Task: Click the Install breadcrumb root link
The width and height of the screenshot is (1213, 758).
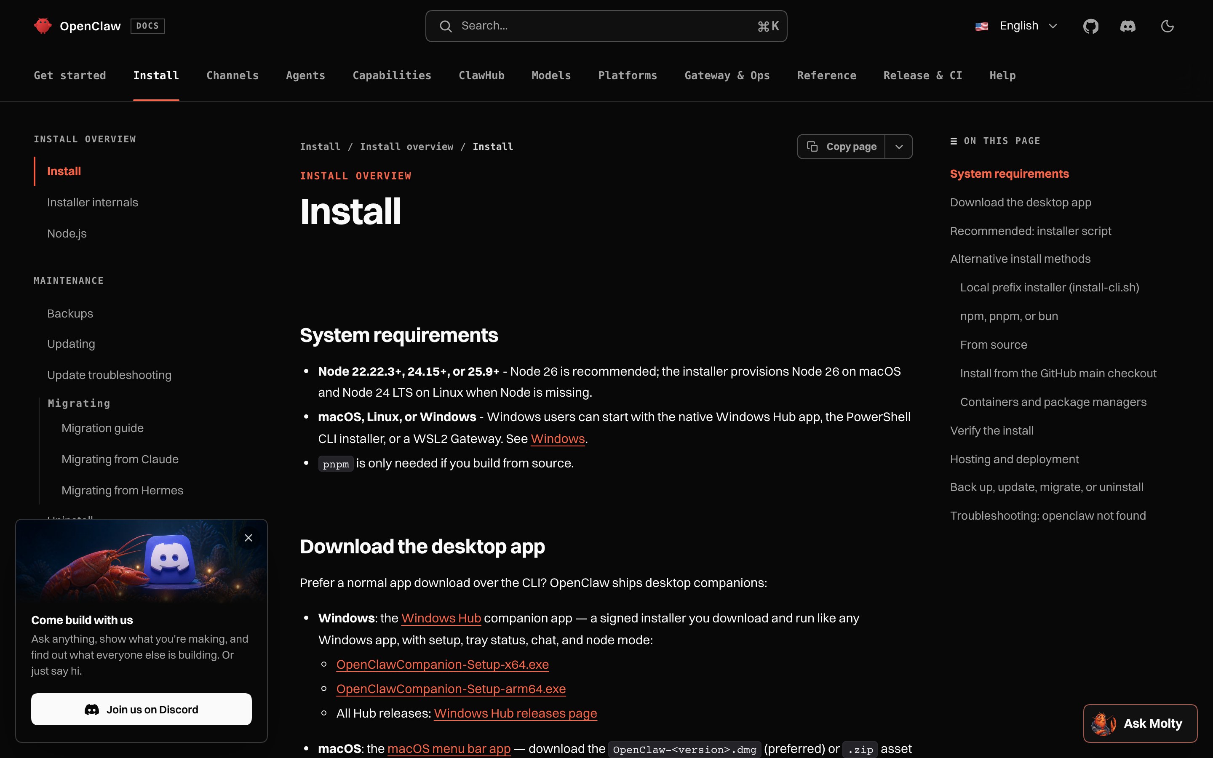Action: click(x=320, y=147)
